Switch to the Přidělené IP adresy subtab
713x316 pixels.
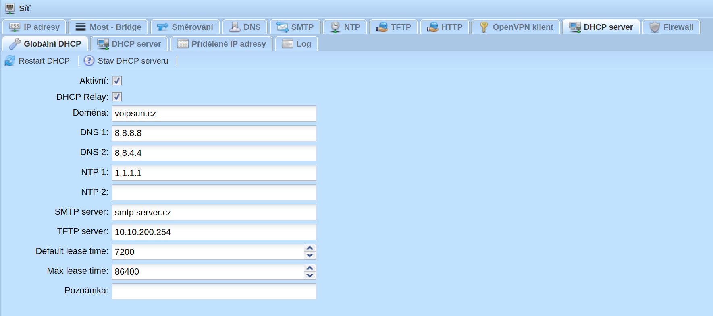coord(222,44)
